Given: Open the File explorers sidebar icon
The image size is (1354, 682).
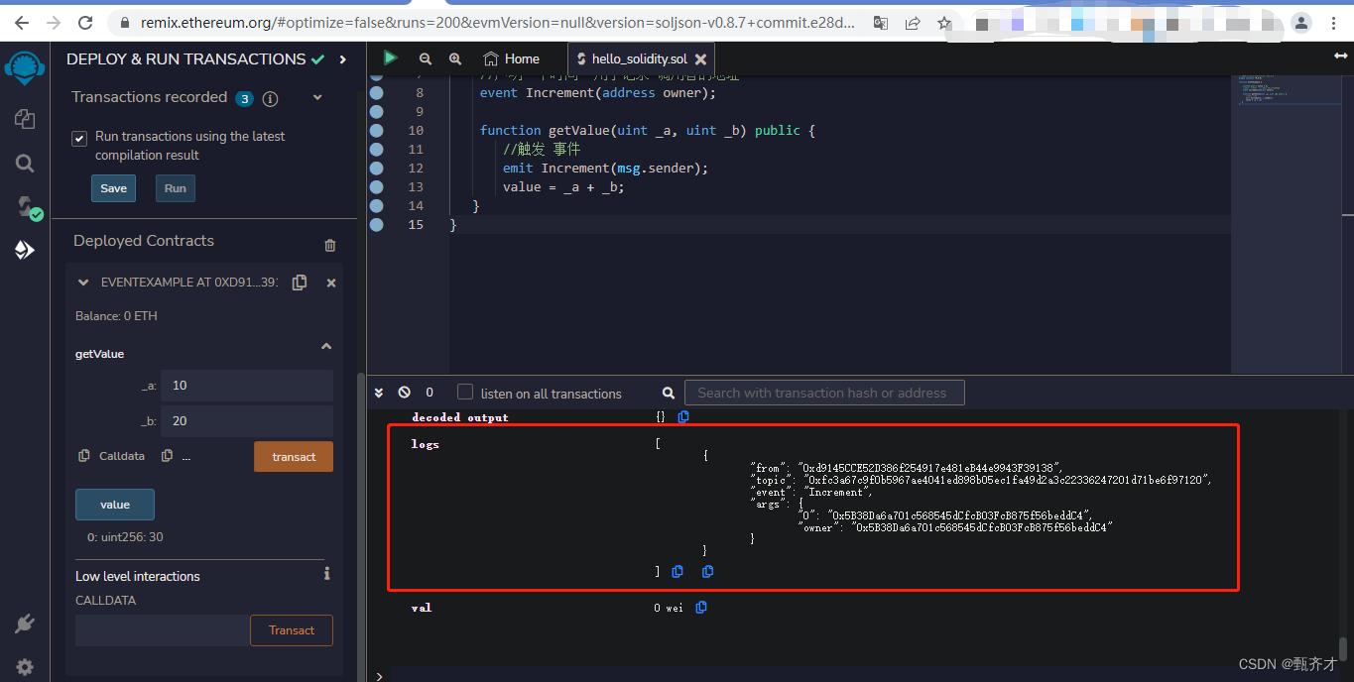Looking at the screenshot, I should click(25, 119).
